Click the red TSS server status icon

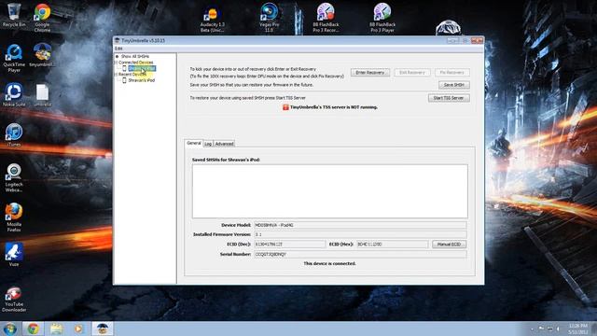coord(285,107)
